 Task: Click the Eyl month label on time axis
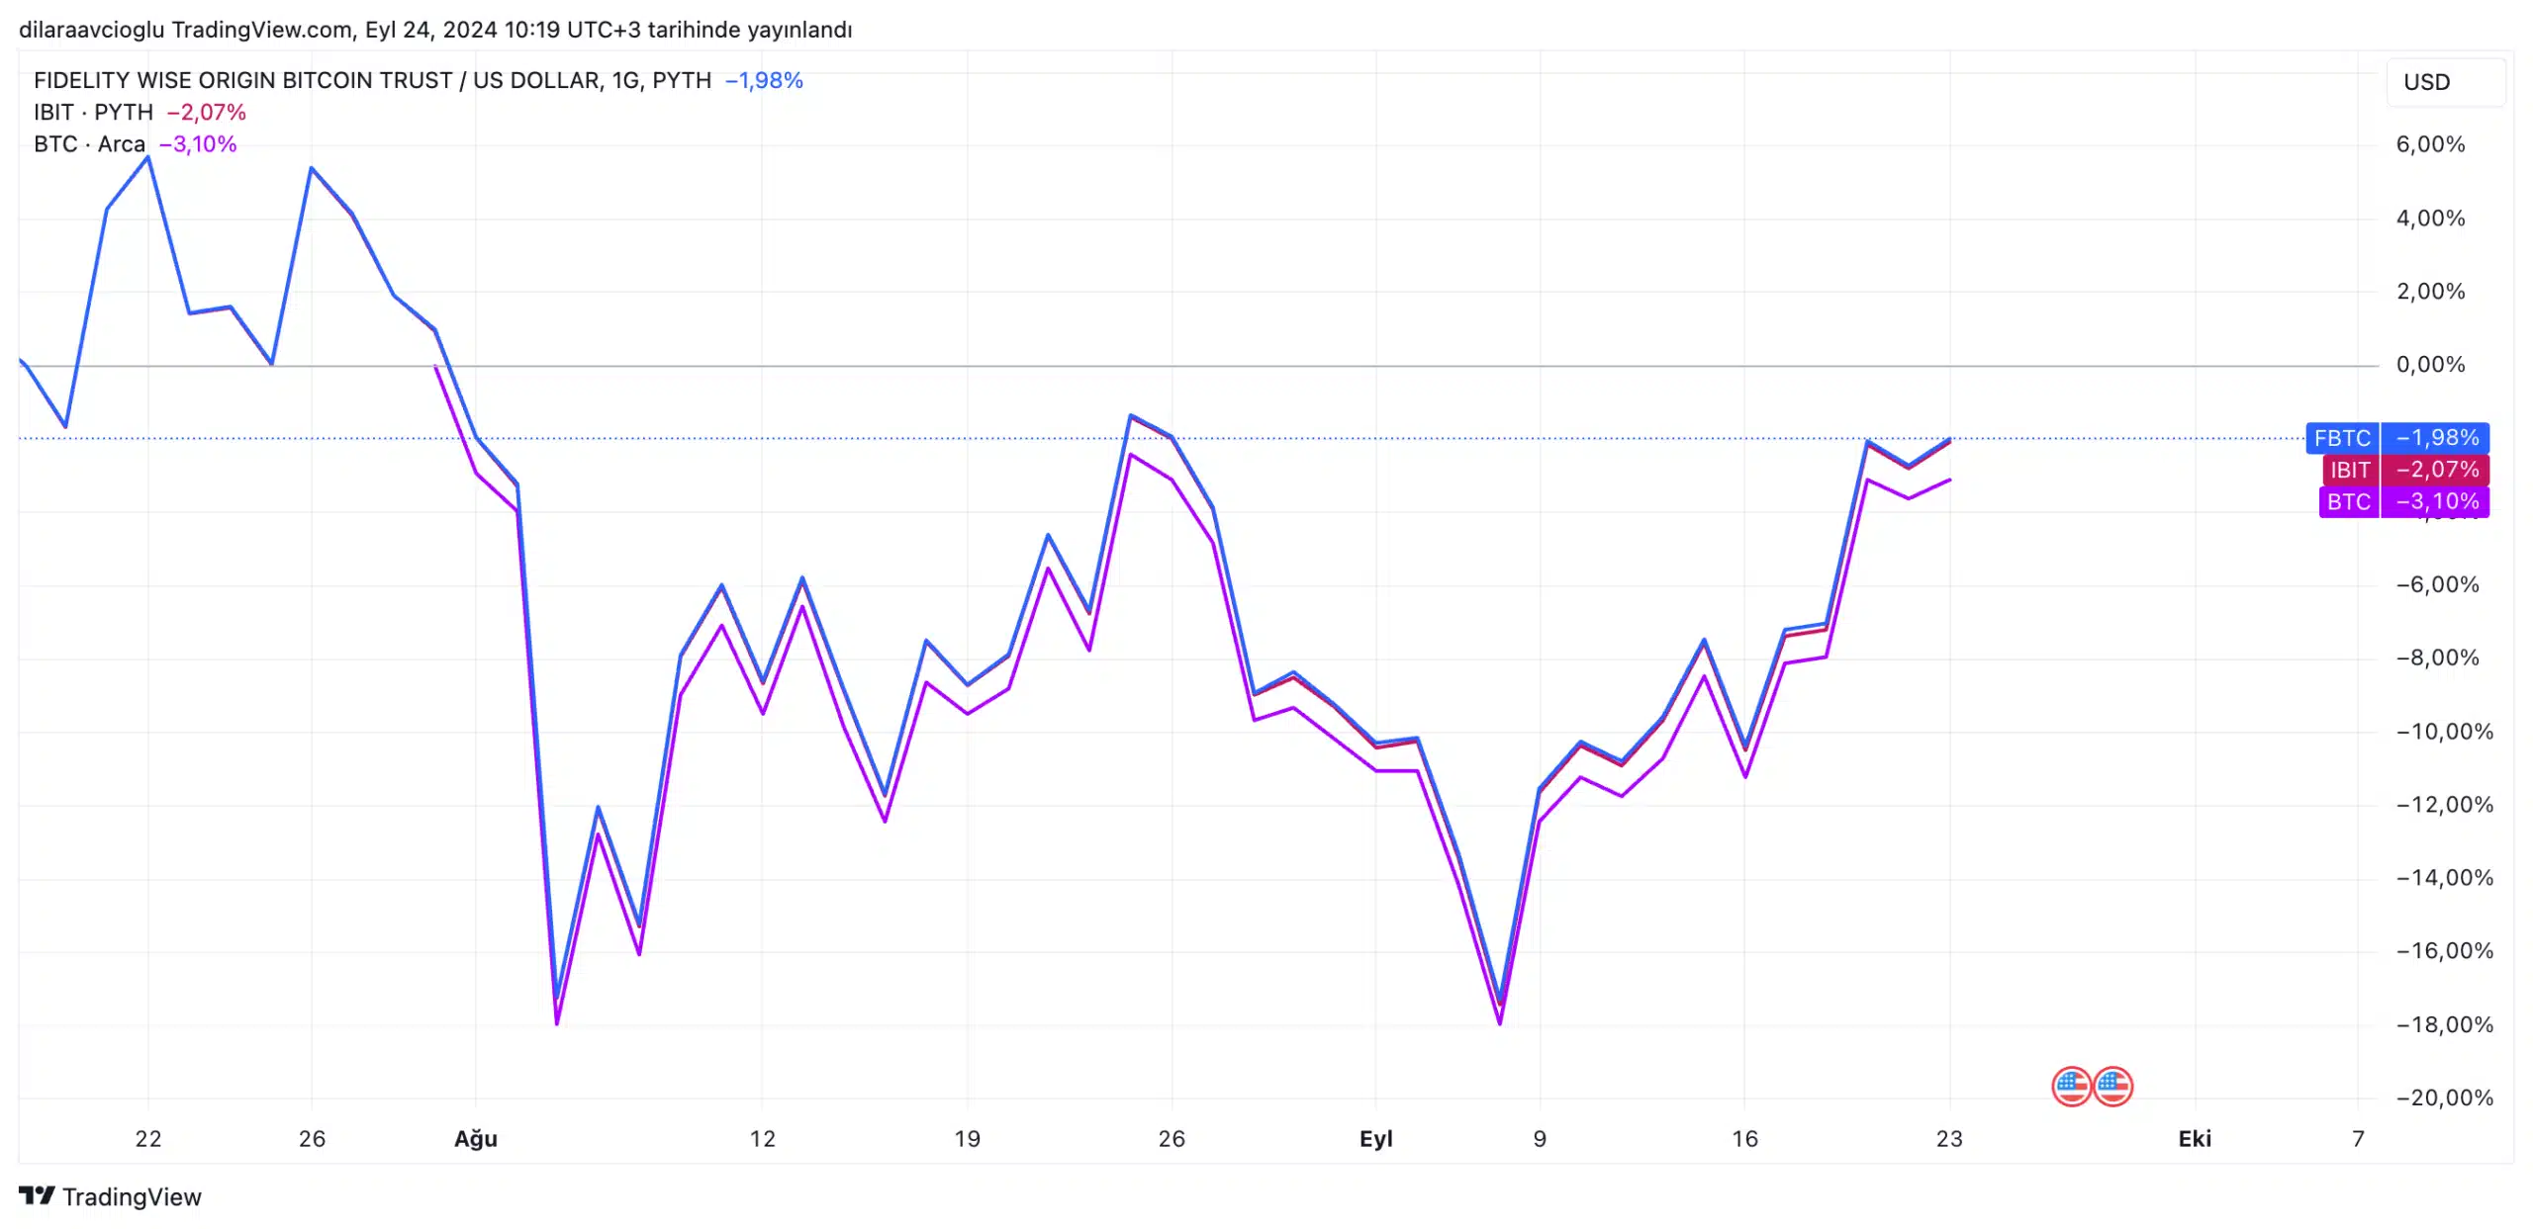point(1375,1139)
